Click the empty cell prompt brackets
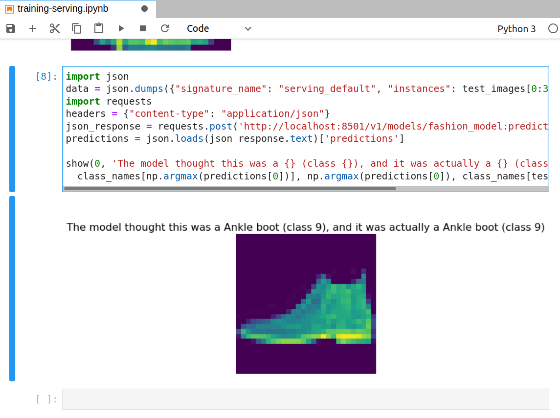 pyautogui.click(x=46, y=399)
